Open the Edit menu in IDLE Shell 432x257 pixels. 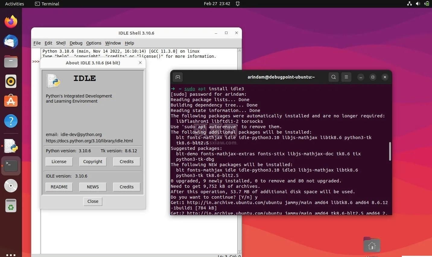pos(48,43)
